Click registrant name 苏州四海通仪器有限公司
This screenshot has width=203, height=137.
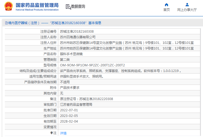78,37
